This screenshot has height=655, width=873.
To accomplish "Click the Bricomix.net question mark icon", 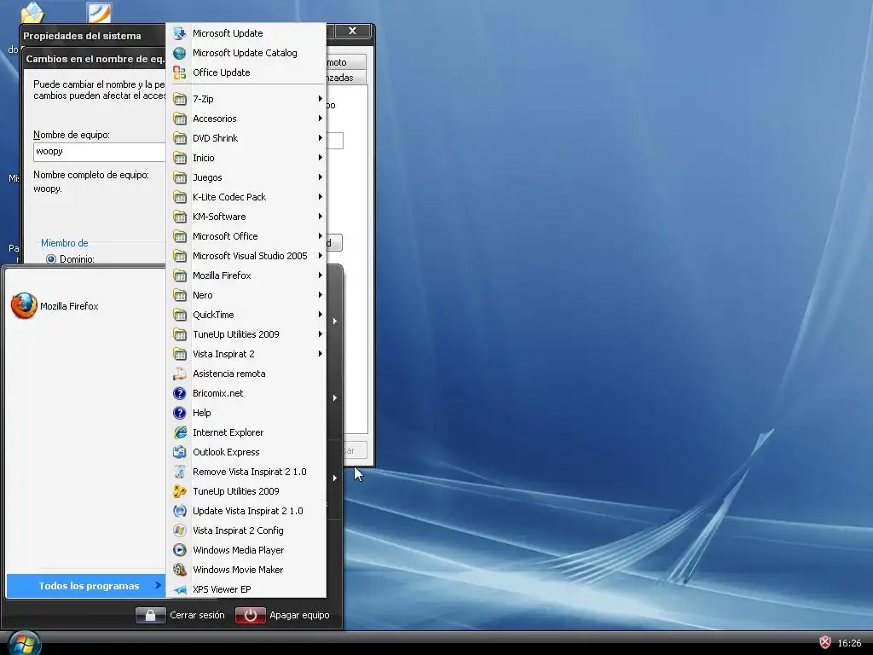I will coord(179,393).
